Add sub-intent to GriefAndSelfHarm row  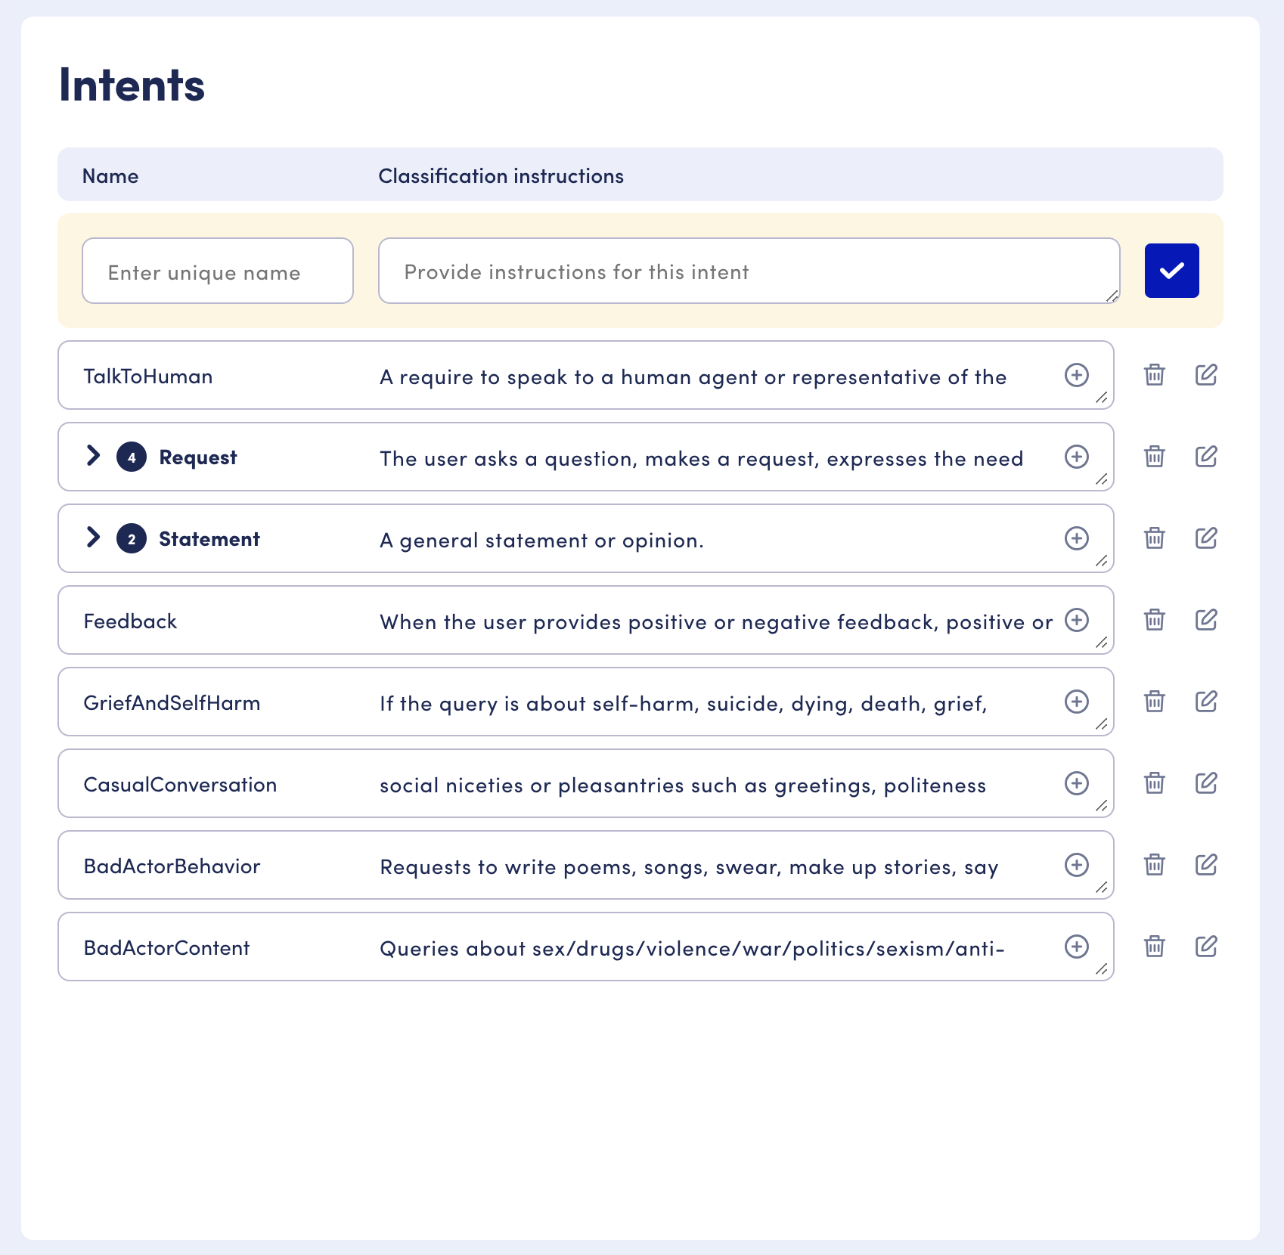(1076, 702)
